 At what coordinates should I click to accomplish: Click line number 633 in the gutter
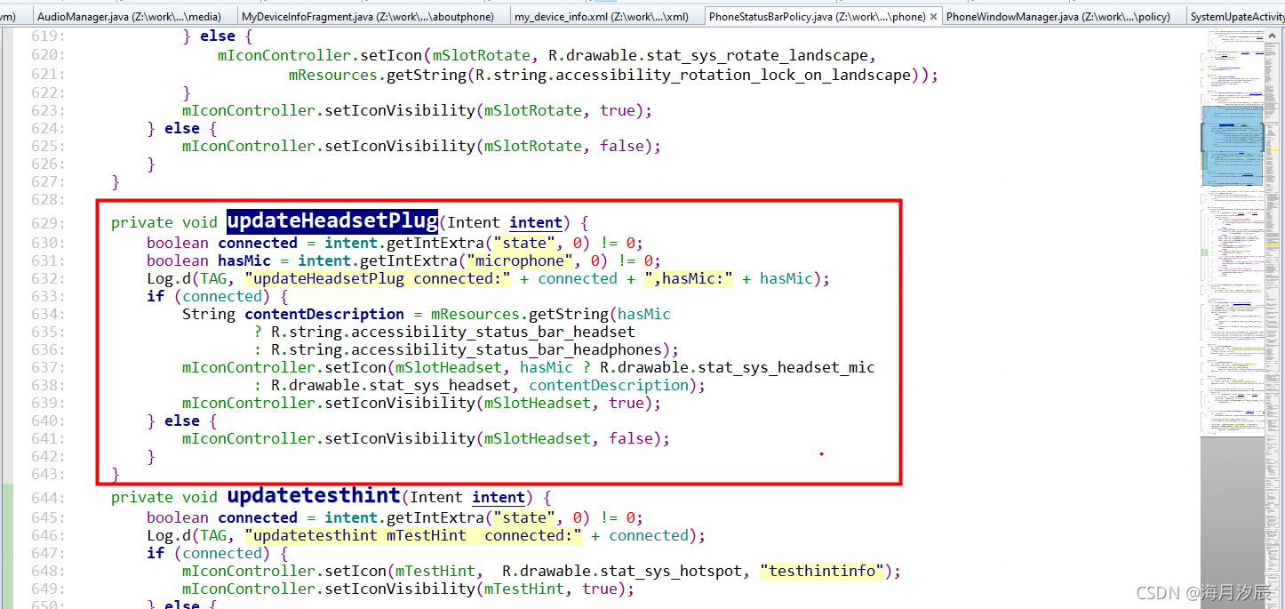pyautogui.click(x=48, y=296)
